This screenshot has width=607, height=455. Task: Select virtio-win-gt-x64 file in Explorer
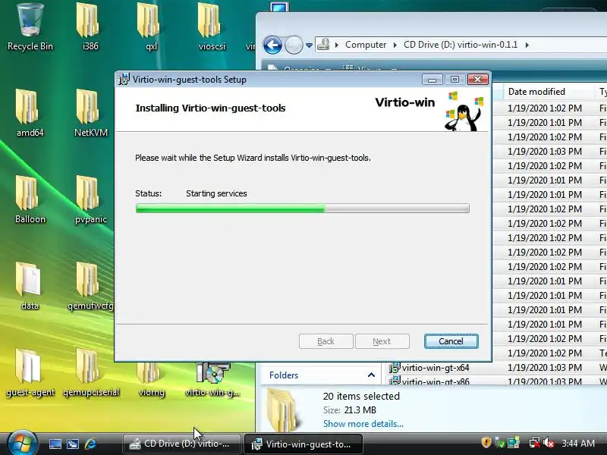435,368
